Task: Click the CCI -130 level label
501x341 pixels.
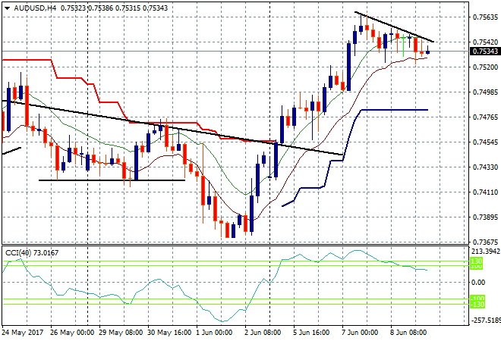Action: click(x=477, y=305)
